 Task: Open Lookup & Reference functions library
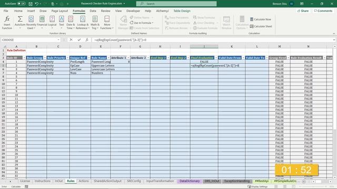[83, 22]
